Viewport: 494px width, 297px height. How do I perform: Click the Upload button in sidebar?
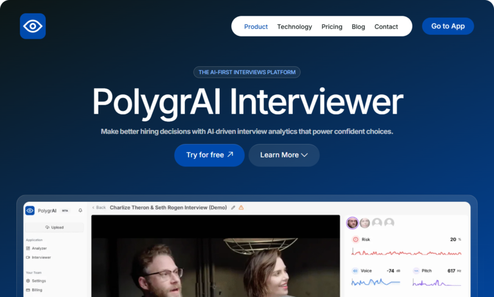pos(55,227)
